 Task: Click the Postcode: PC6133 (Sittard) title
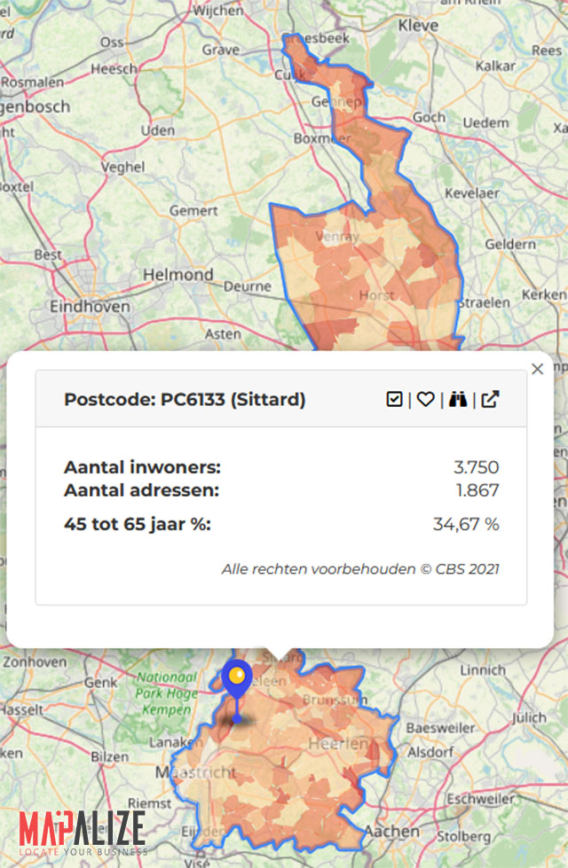click(x=185, y=400)
